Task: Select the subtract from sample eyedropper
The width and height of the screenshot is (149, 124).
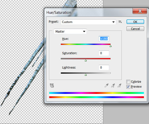Action: tap(119, 85)
